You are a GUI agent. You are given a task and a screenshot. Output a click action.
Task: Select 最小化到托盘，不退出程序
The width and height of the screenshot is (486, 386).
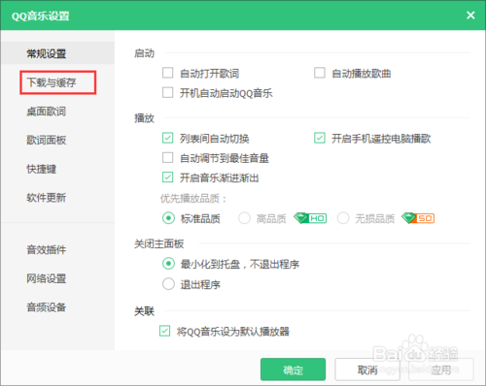pyautogui.click(x=168, y=264)
